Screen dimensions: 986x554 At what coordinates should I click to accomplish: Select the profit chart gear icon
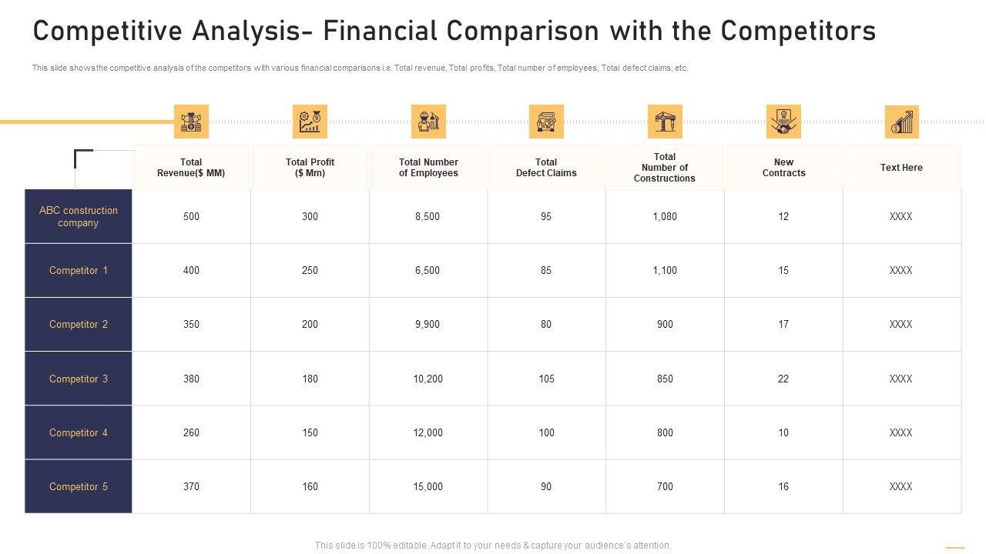(310, 122)
